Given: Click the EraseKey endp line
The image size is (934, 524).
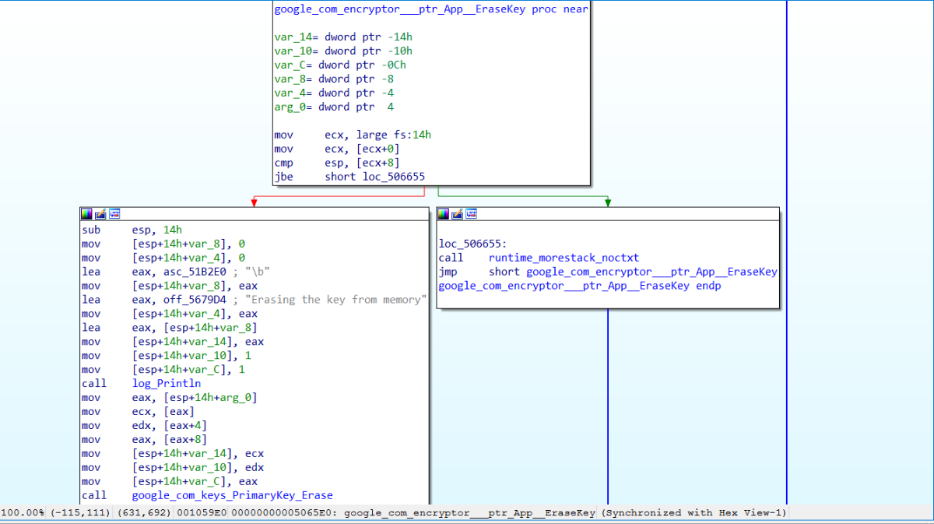Looking at the screenshot, I should 580,287.
